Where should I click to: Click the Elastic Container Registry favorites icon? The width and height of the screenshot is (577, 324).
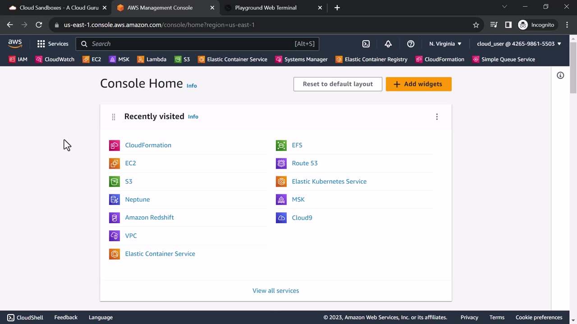339,59
